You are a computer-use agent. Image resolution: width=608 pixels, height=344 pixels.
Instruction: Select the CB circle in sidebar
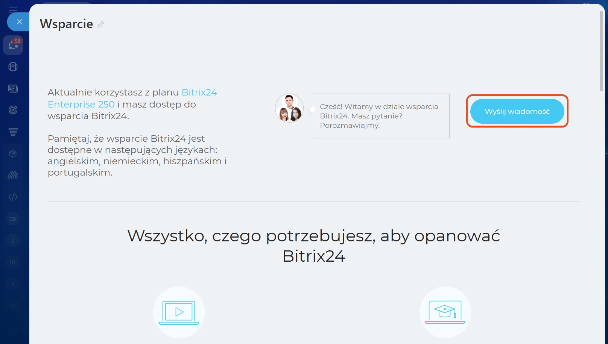click(13, 218)
